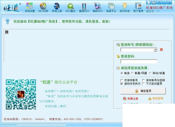Select the 移动/铁通 server radio button
The height and width of the screenshot is (127, 175).
point(150,73)
